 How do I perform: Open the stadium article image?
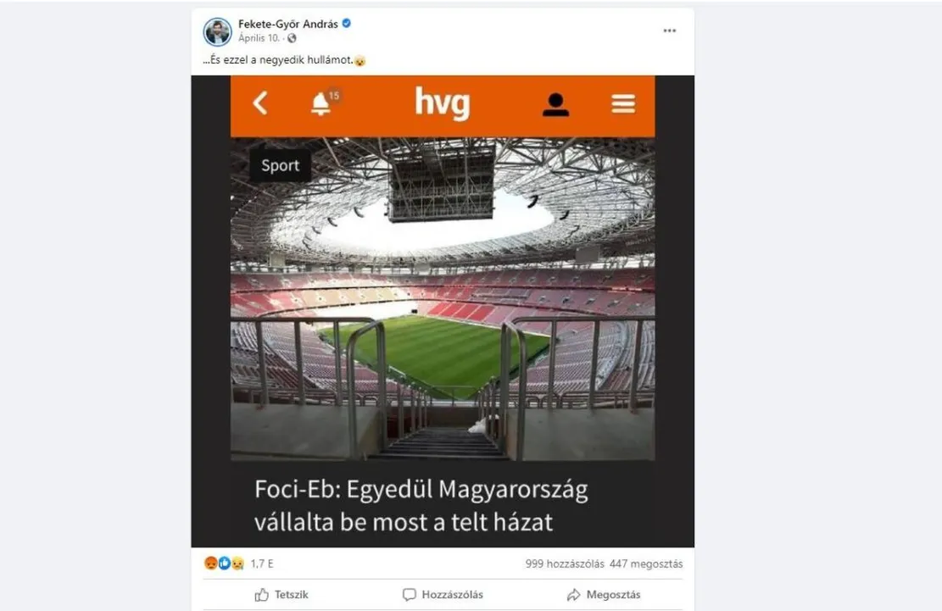click(443, 299)
